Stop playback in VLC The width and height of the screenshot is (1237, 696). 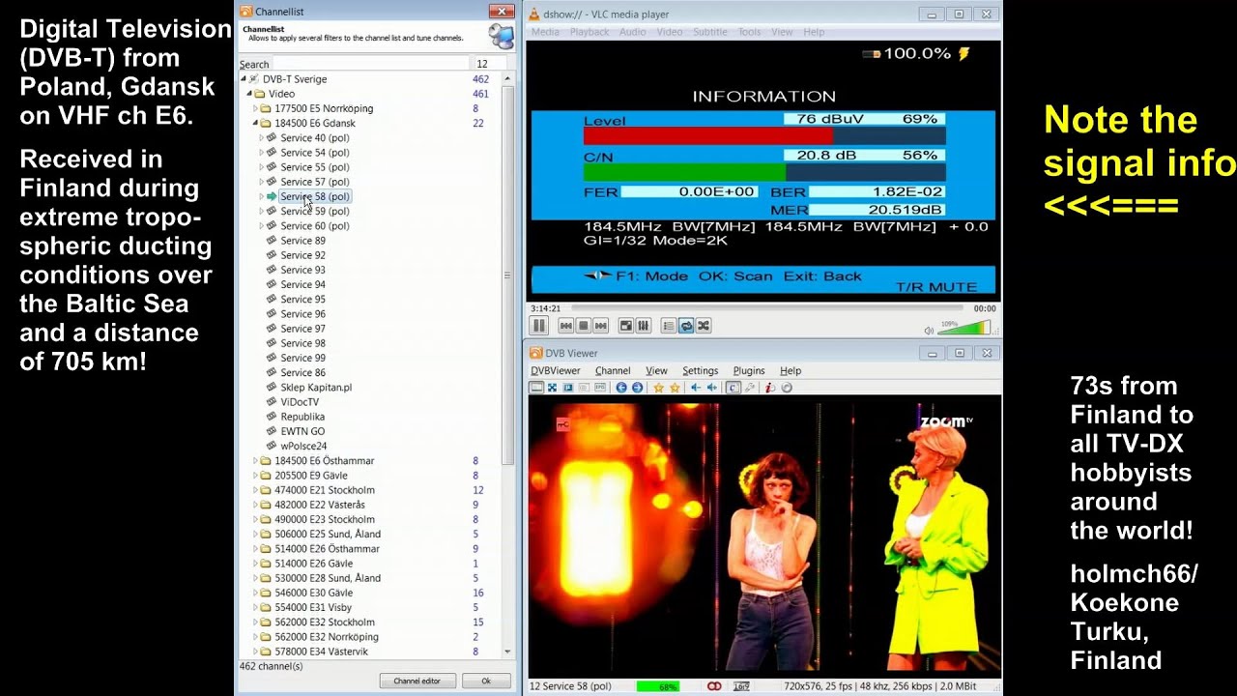(584, 326)
